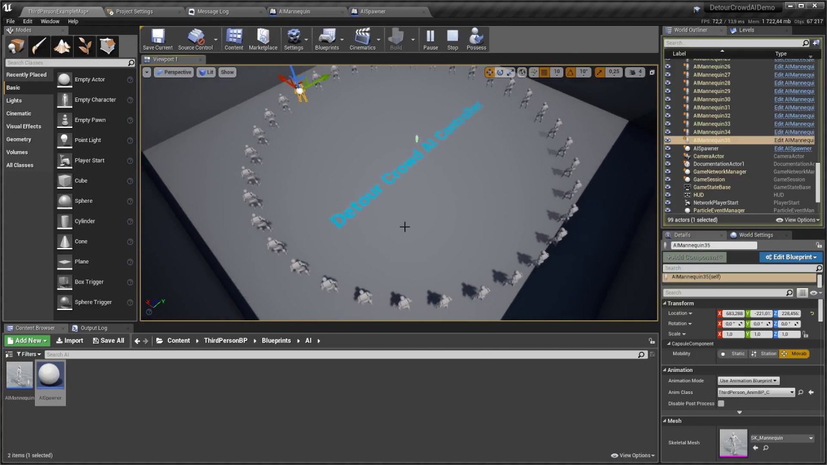Set Mobility to Stationary
Viewport: 827px width, 465px height.
[x=764, y=354]
